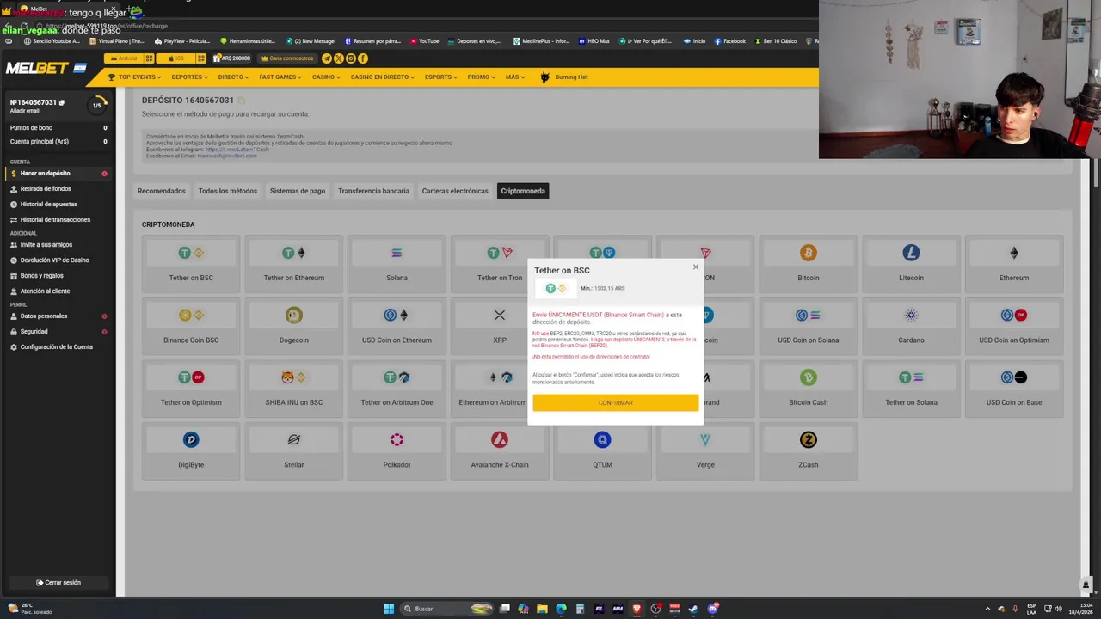Choose Tether on Optimism tile
The image size is (1101, 619).
pyautogui.click(x=191, y=387)
